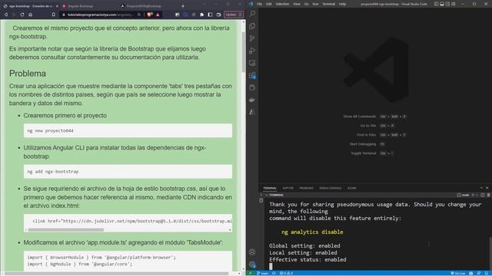Click the browser address bar URL
This screenshot has width=492, height=276.
coord(101,15)
